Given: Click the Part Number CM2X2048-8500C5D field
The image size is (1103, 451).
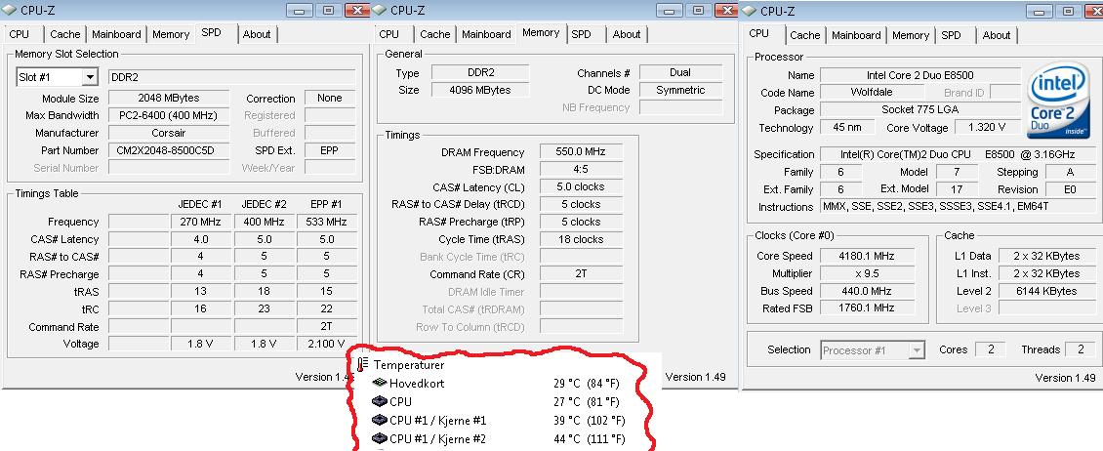Looking at the screenshot, I should click(169, 150).
